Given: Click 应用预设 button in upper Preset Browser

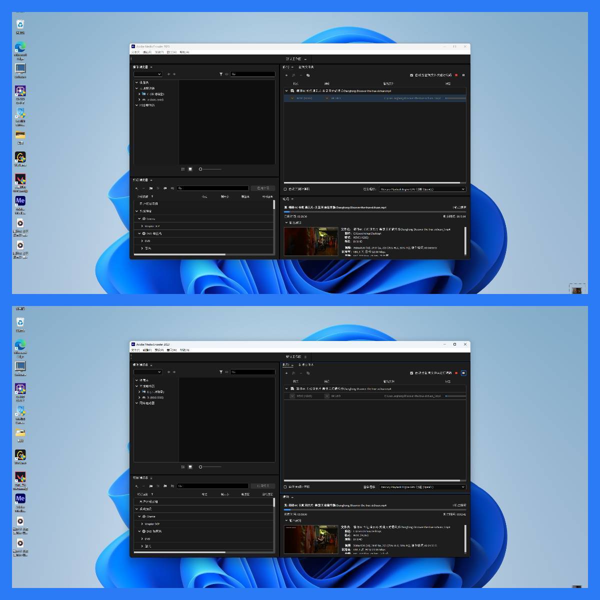Looking at the screenshot, I should 263,188.
